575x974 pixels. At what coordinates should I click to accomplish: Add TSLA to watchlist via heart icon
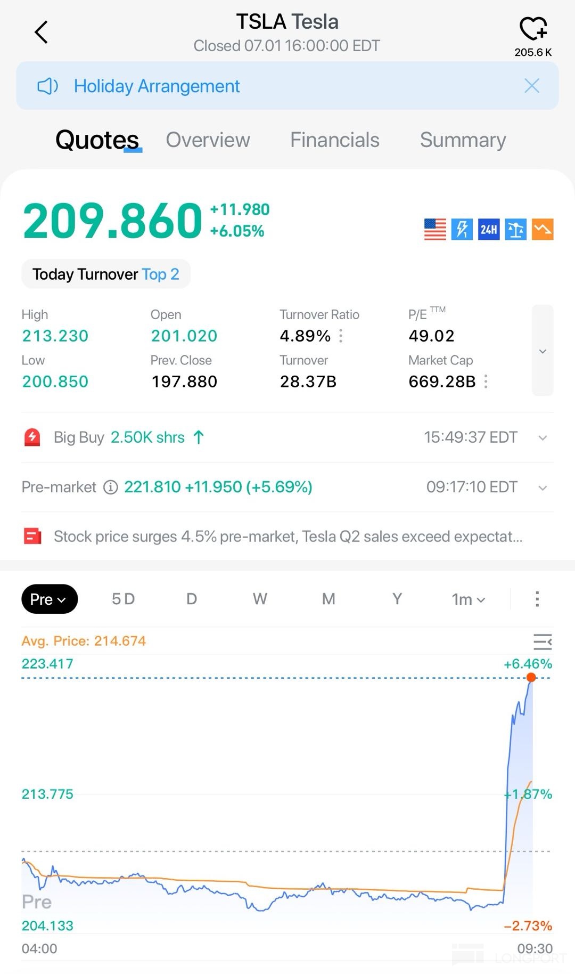[533, 29]
